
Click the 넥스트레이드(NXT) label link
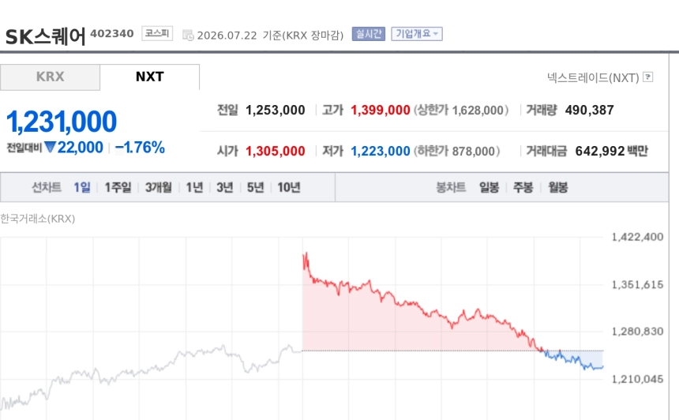593,77
